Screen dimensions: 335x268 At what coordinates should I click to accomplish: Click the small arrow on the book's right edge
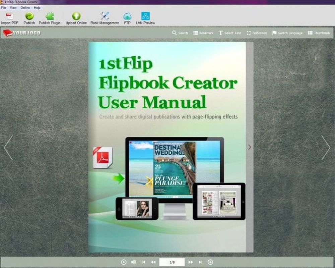click(250, 147)
